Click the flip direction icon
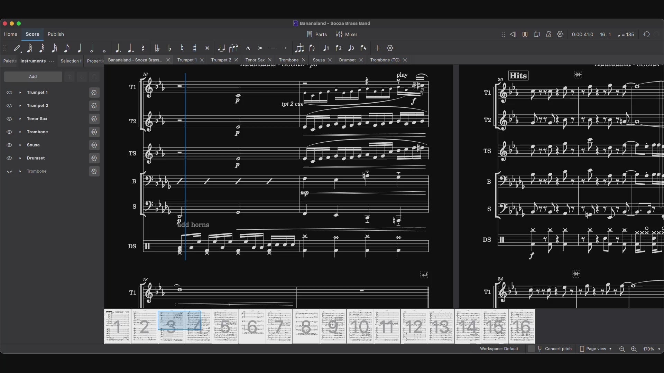Viewport: 664px width, 373px height. coord(312,48)
